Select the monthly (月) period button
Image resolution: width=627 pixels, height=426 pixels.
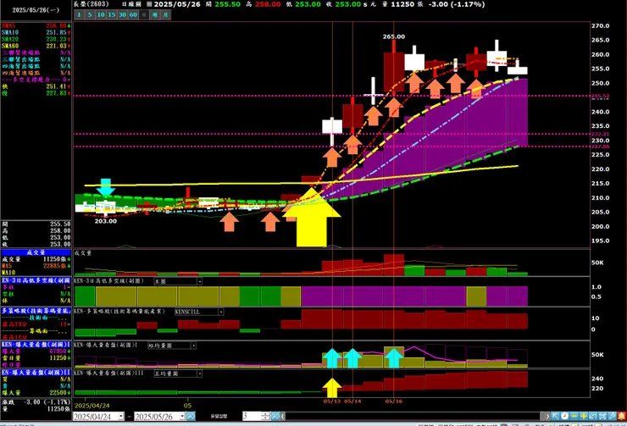click(165, 14)
